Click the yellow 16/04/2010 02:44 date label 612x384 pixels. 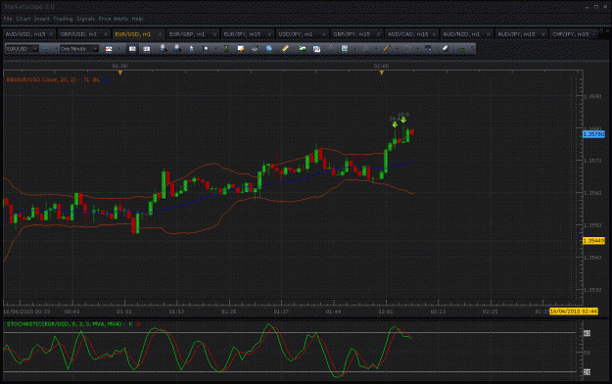tap(574, 312)
